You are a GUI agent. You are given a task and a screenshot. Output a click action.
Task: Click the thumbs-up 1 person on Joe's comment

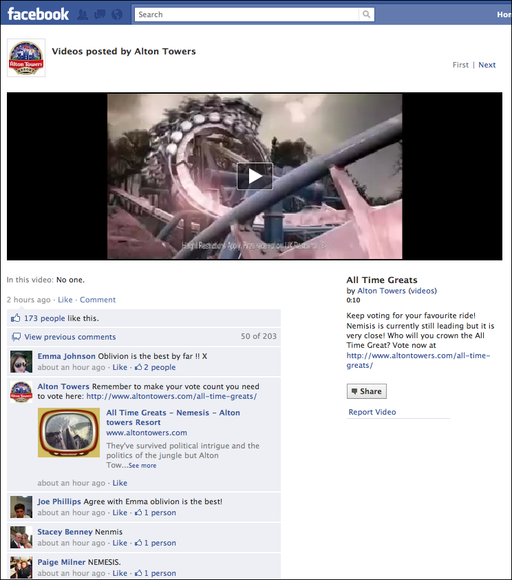click(155, 512)
